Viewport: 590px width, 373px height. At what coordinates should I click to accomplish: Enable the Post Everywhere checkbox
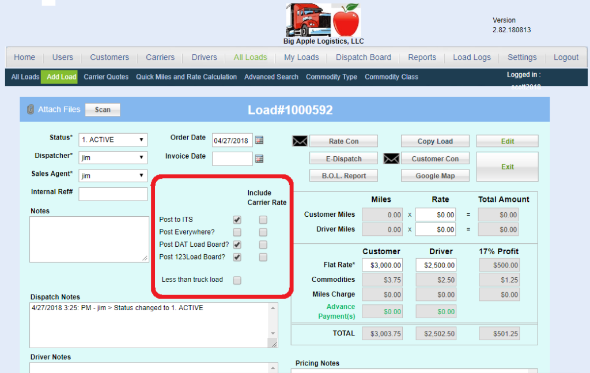coord(237,232)
